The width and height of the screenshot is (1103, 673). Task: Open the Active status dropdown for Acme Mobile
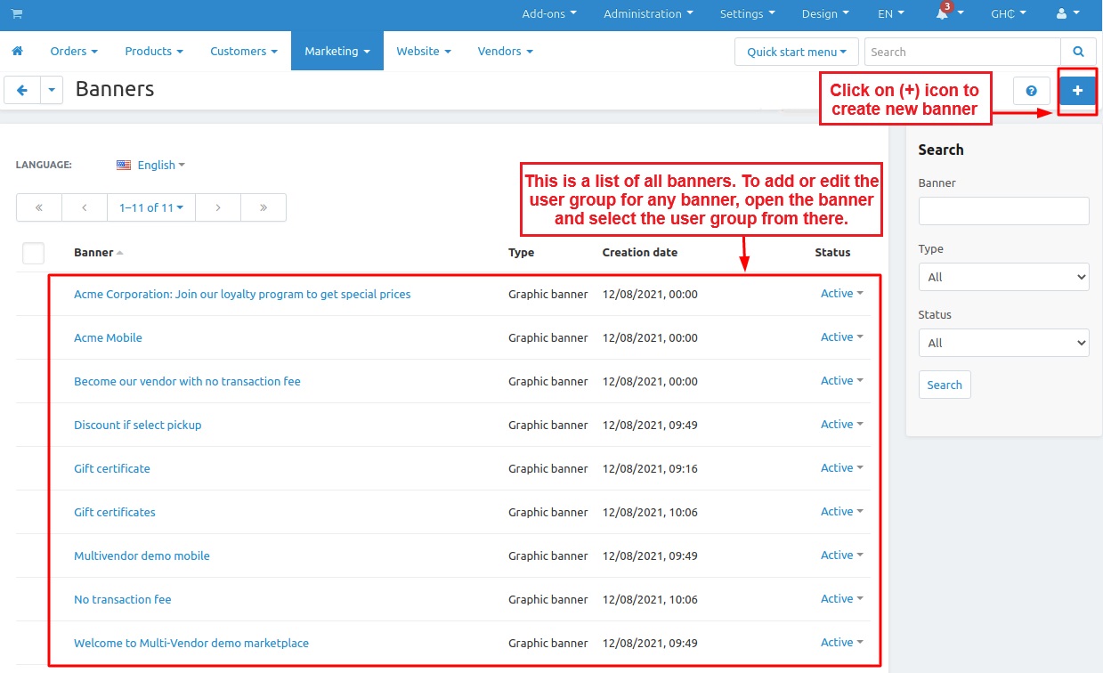841,337
